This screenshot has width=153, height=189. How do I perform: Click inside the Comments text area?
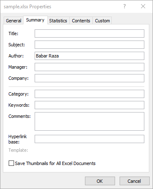click(89, 121)
